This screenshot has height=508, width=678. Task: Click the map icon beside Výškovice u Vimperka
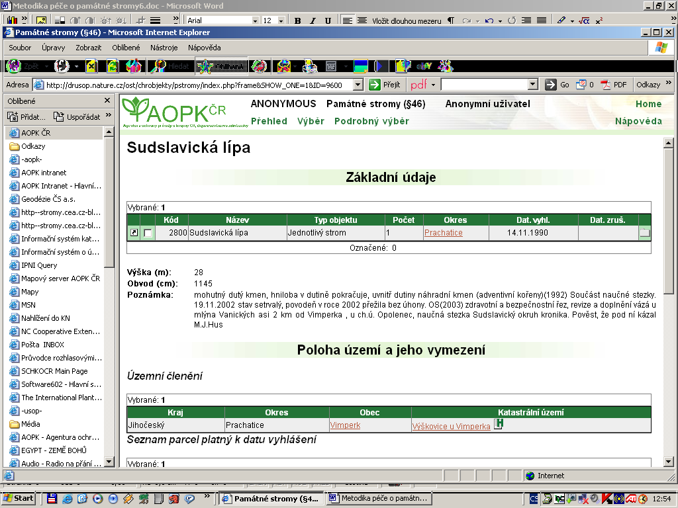499,424
